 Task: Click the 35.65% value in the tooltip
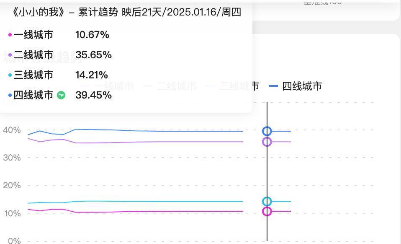tap(93, 55)
